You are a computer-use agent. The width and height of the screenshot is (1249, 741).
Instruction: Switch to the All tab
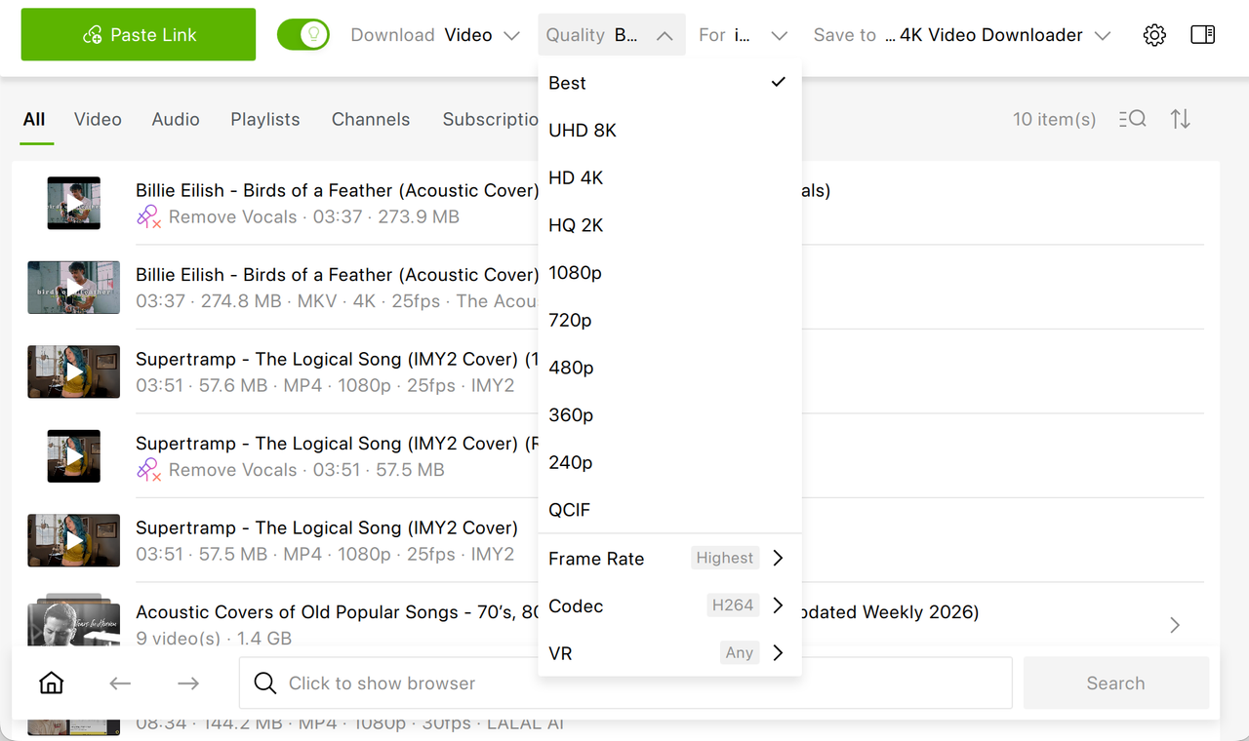tap(34, 119)
